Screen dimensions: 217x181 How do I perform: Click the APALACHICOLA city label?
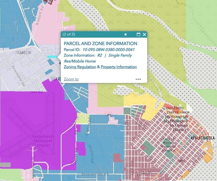coord(203,138)
